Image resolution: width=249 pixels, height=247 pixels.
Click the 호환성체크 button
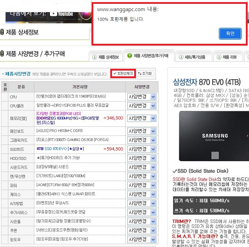tap(123, 74)
